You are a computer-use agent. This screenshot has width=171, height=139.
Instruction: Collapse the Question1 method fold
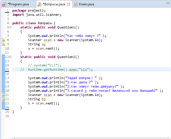(10, 27)
